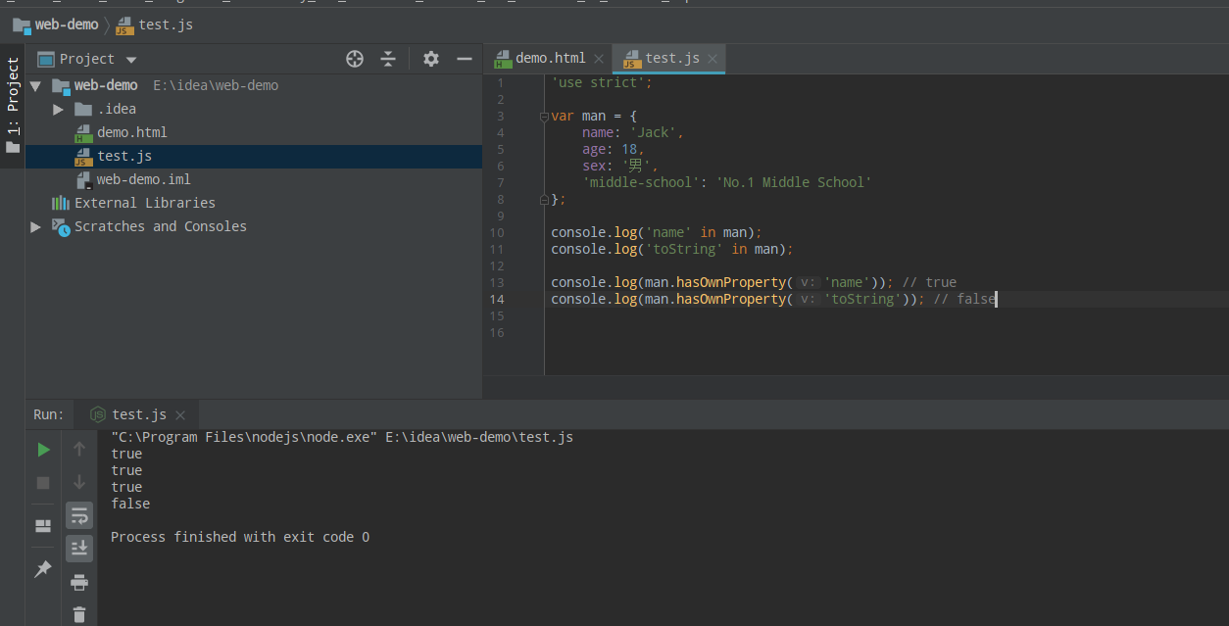Close the demo.html editor tab
Viewport: 1229px width, 626px height.
coord(599,59)
